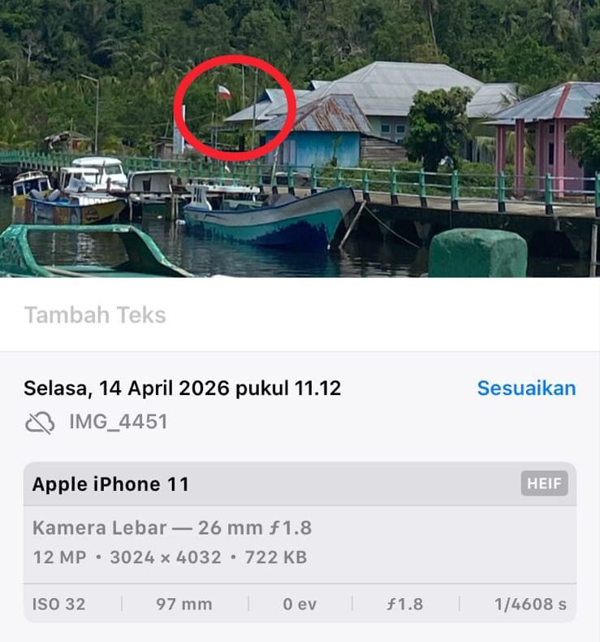
Task: Tap the ISO 32 value
Action: tap(59, 605)
